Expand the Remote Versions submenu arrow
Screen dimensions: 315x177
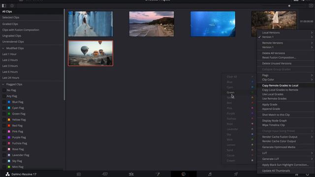coord(312,43)
